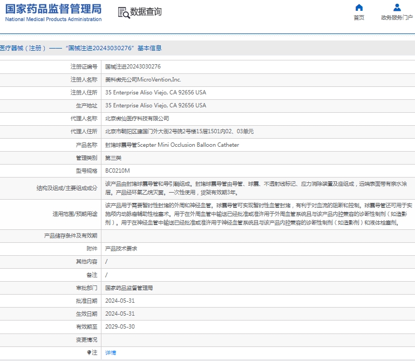Screen dimensions: 415x361
Task: Click the 注册证编号 row label
Action: (x=84, y=67)
